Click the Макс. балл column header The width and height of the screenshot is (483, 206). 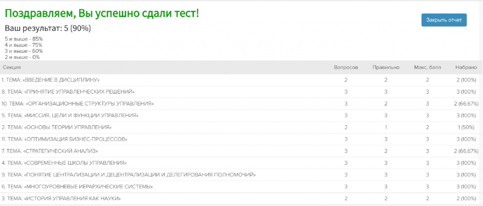coord(427,68)
